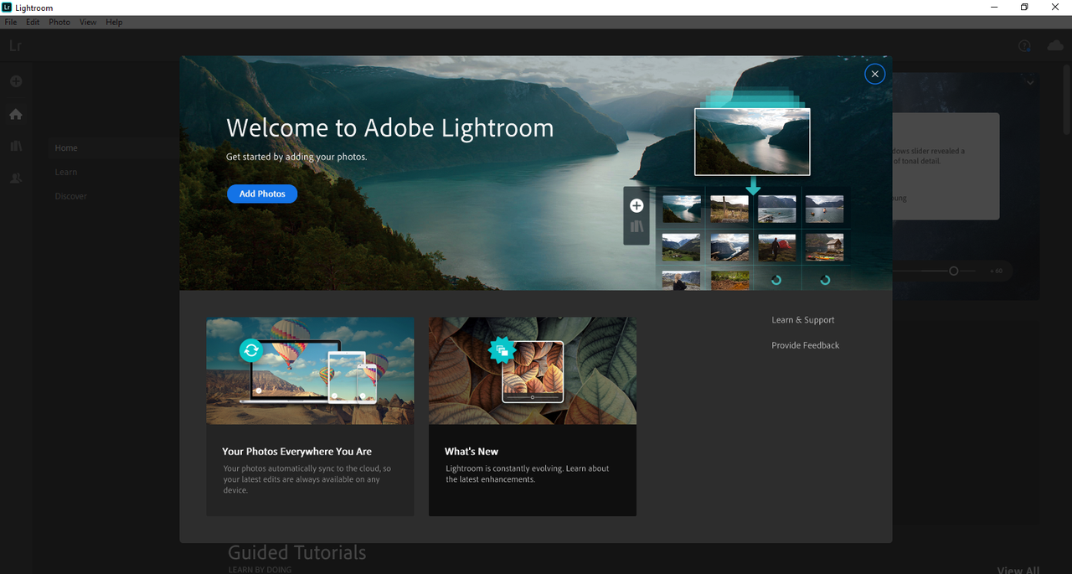Open the What's New card
Screen dimensions: 1072x574
coord(533,416)
